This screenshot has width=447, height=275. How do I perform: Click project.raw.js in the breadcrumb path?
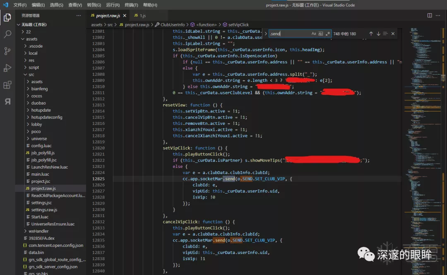point(137,25)
